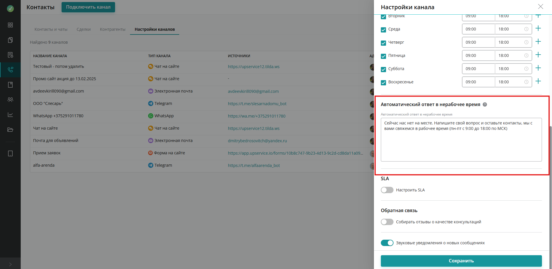
Task: Add time interval for Пятница
Action: (x=538, y=55)
